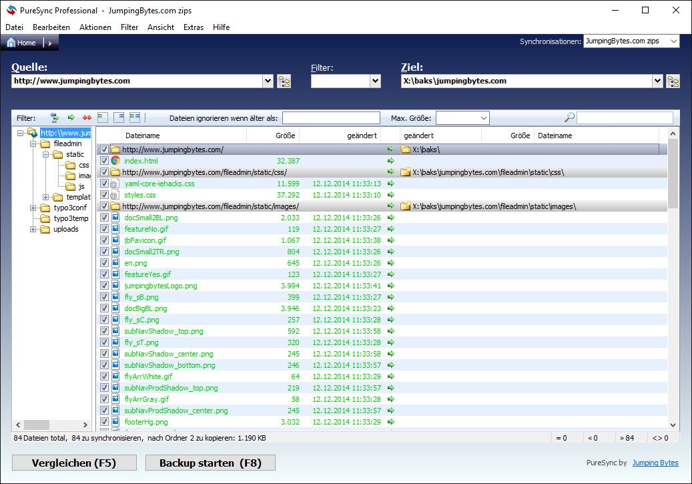The width and height of the screenshot is (692, 484).
Task: Open the Filter combo box dropdown
Action: (375, 81)
